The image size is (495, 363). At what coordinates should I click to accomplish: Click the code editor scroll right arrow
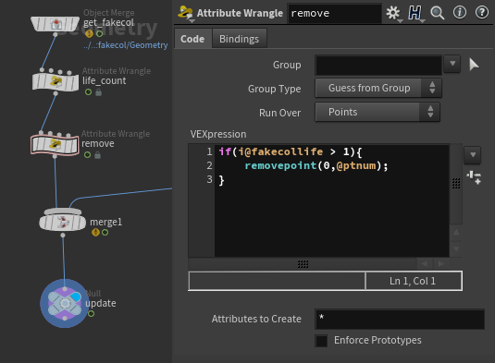coord(441,263)
